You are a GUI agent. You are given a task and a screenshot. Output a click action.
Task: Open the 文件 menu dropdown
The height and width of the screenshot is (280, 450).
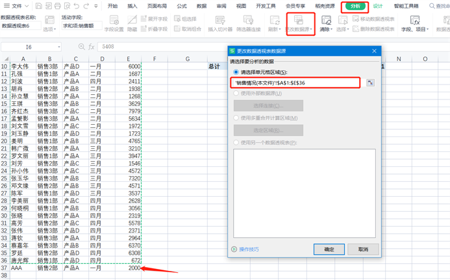pos(18,6)
